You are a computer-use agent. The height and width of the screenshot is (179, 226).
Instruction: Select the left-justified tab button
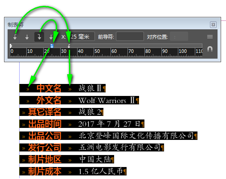pos(15,37)
